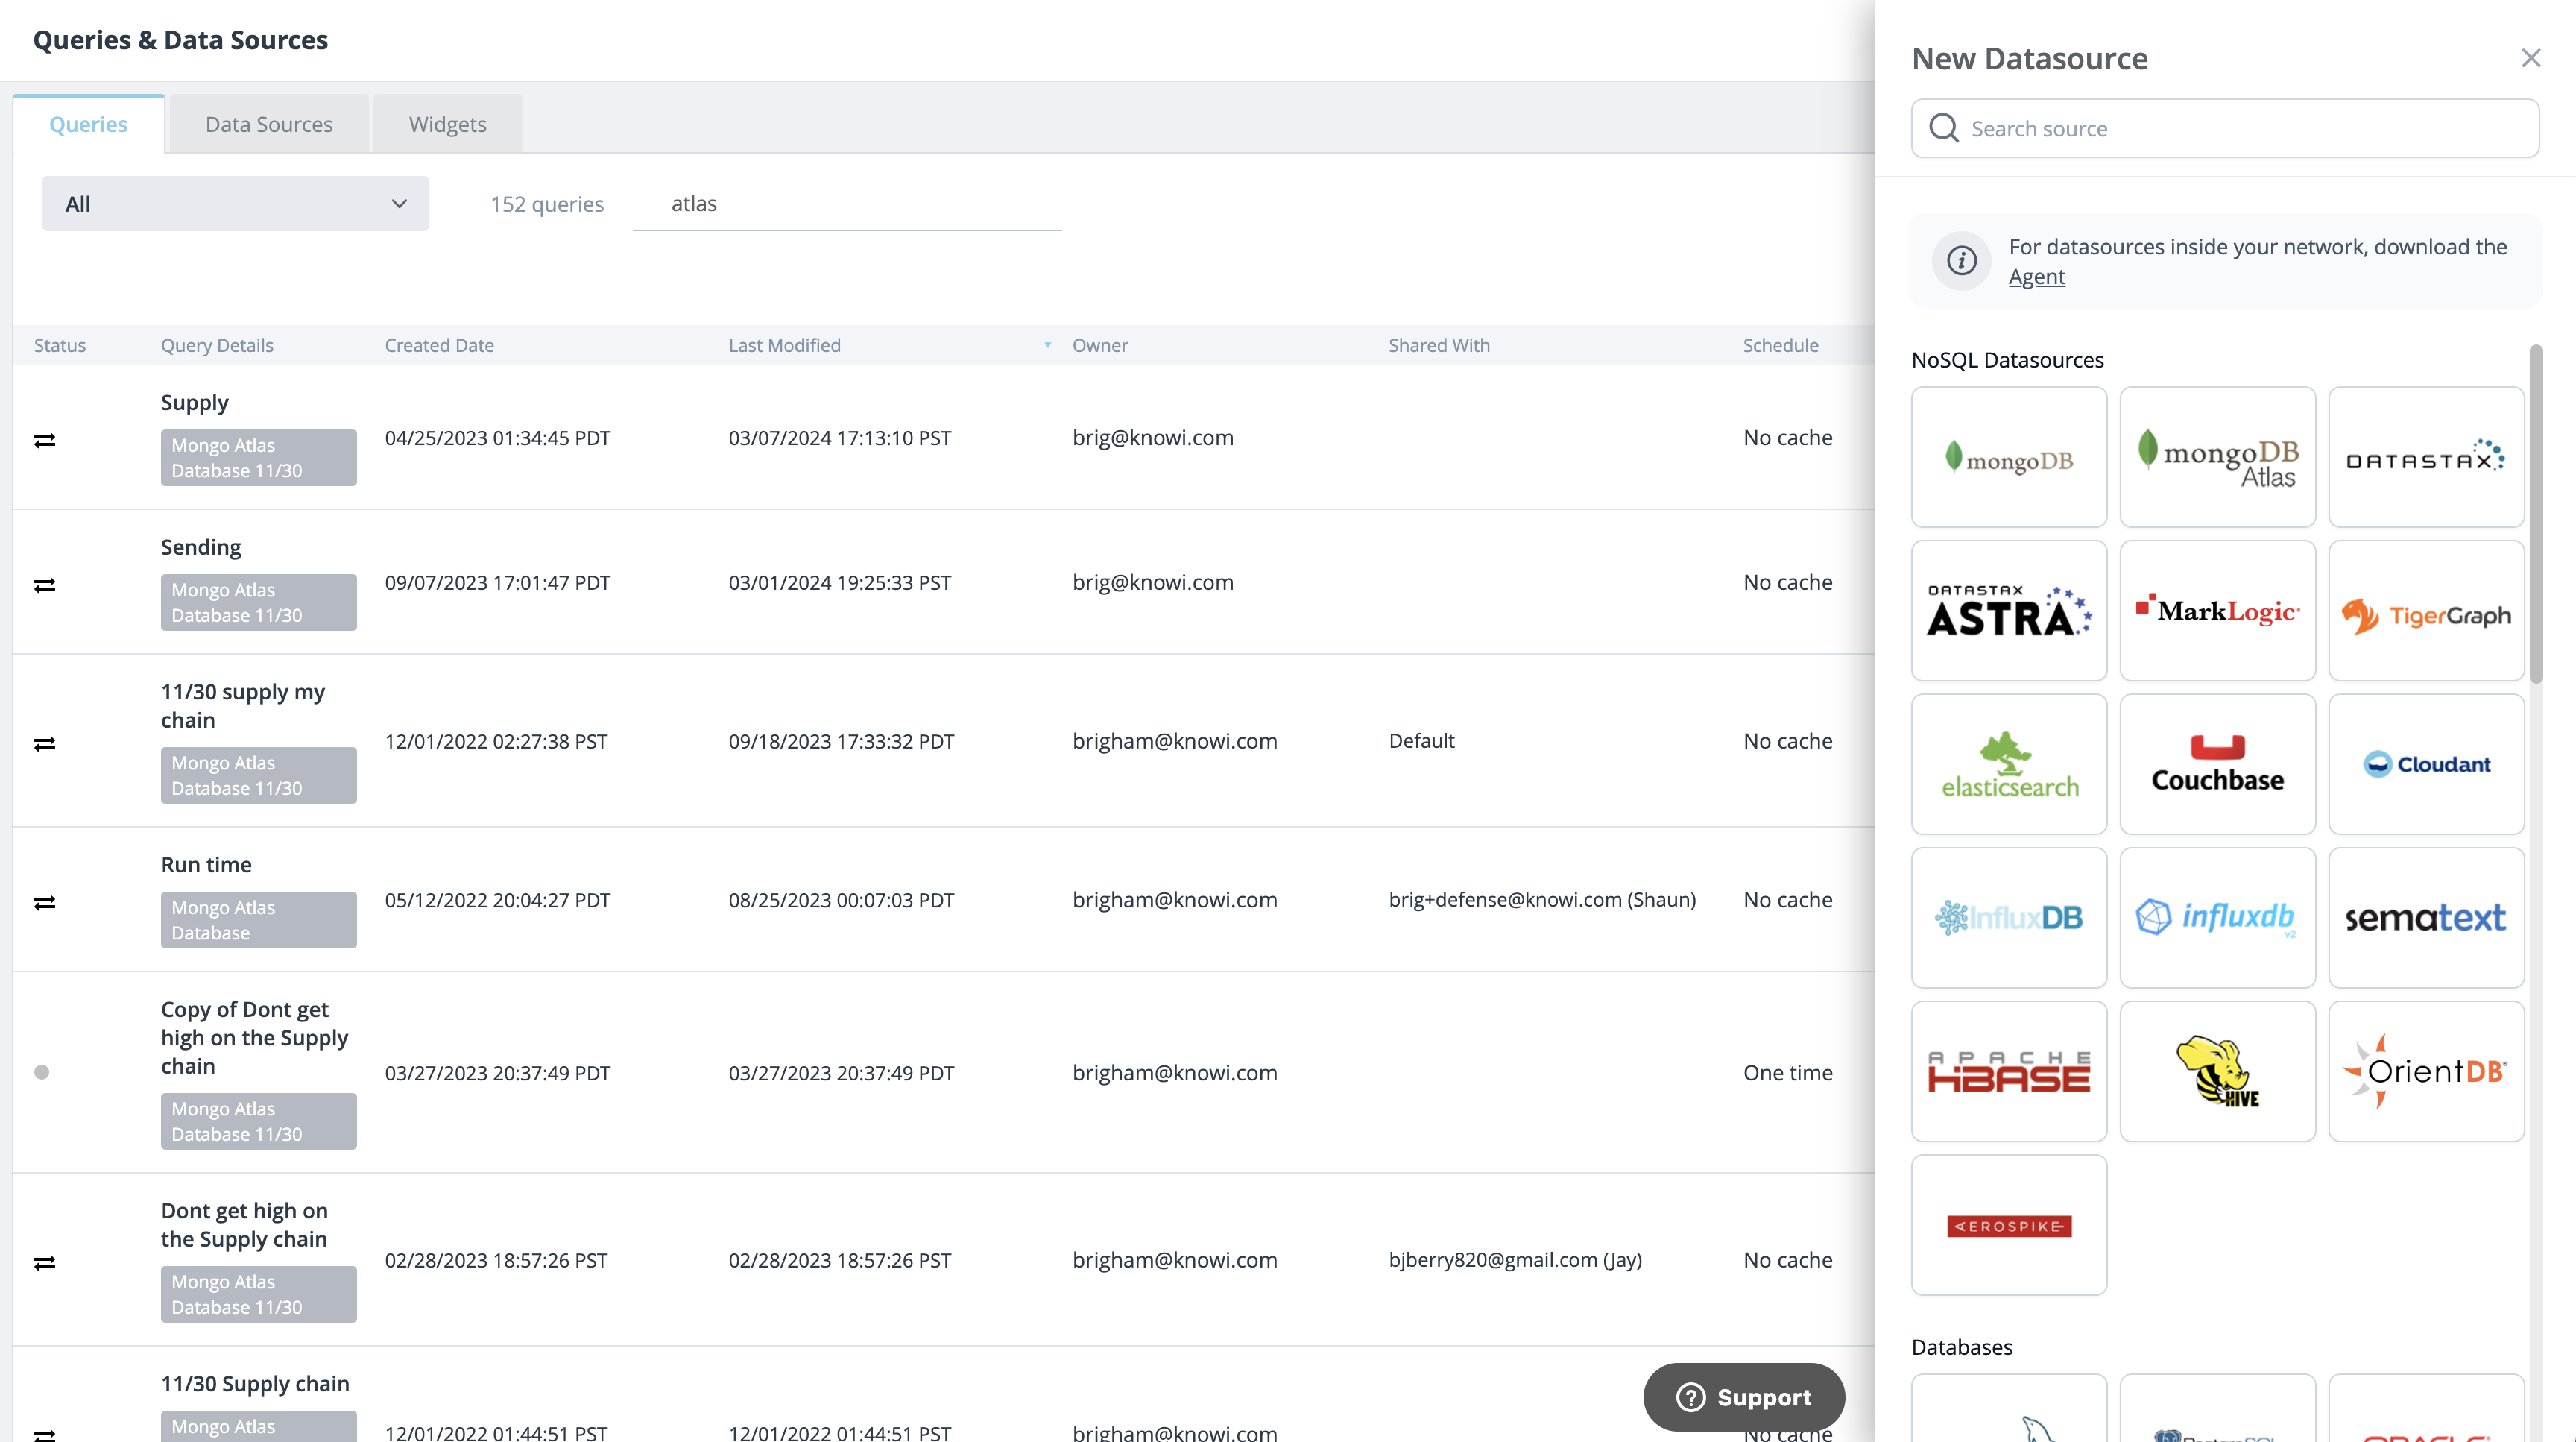Choose the influxdb v2 datasource tile

click(2218, 918)
